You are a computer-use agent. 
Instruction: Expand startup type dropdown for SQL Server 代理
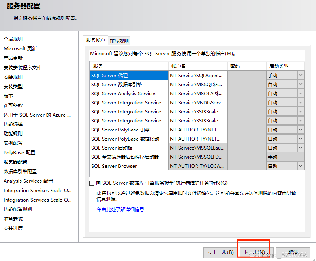pyautogui.click(x=301, y=75)
